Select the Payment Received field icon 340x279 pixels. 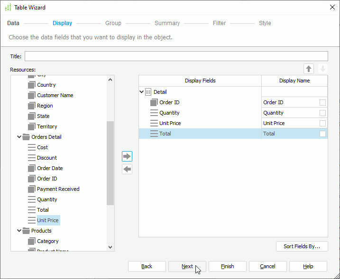[x=32, y=189]
